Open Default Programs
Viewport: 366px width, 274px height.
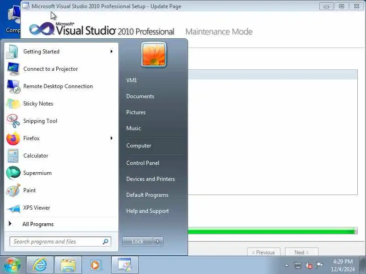coord(147,195)
